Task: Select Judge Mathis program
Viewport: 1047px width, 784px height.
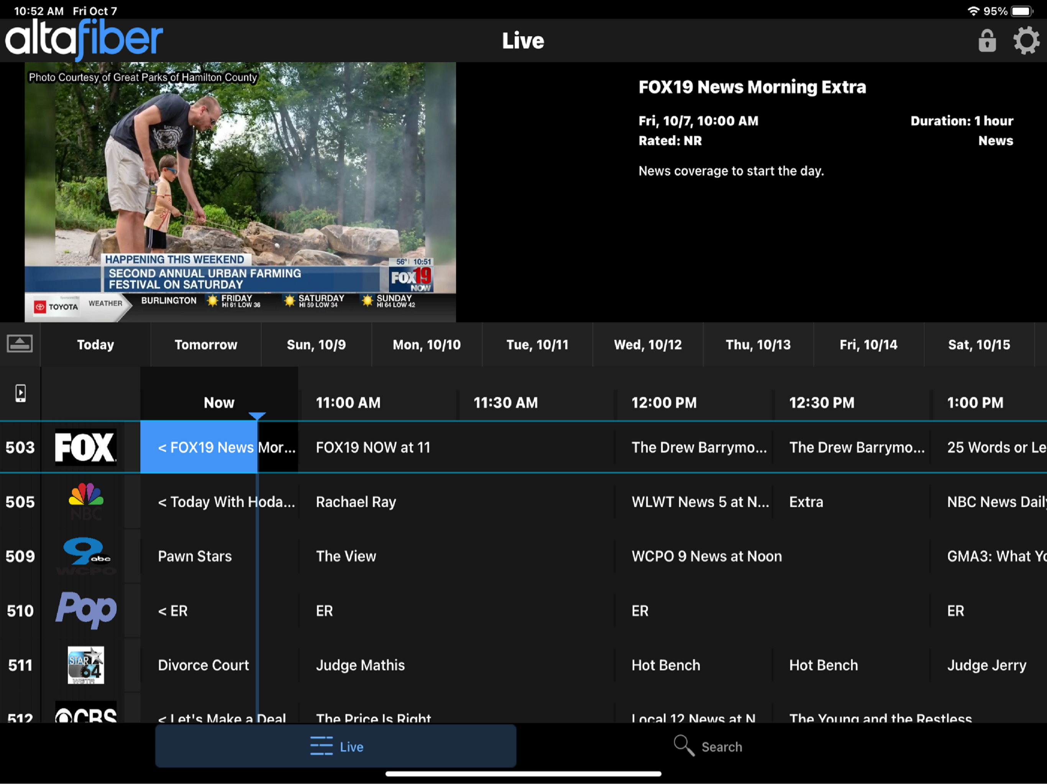Action: pyautogui.click(x=456, y=665)
